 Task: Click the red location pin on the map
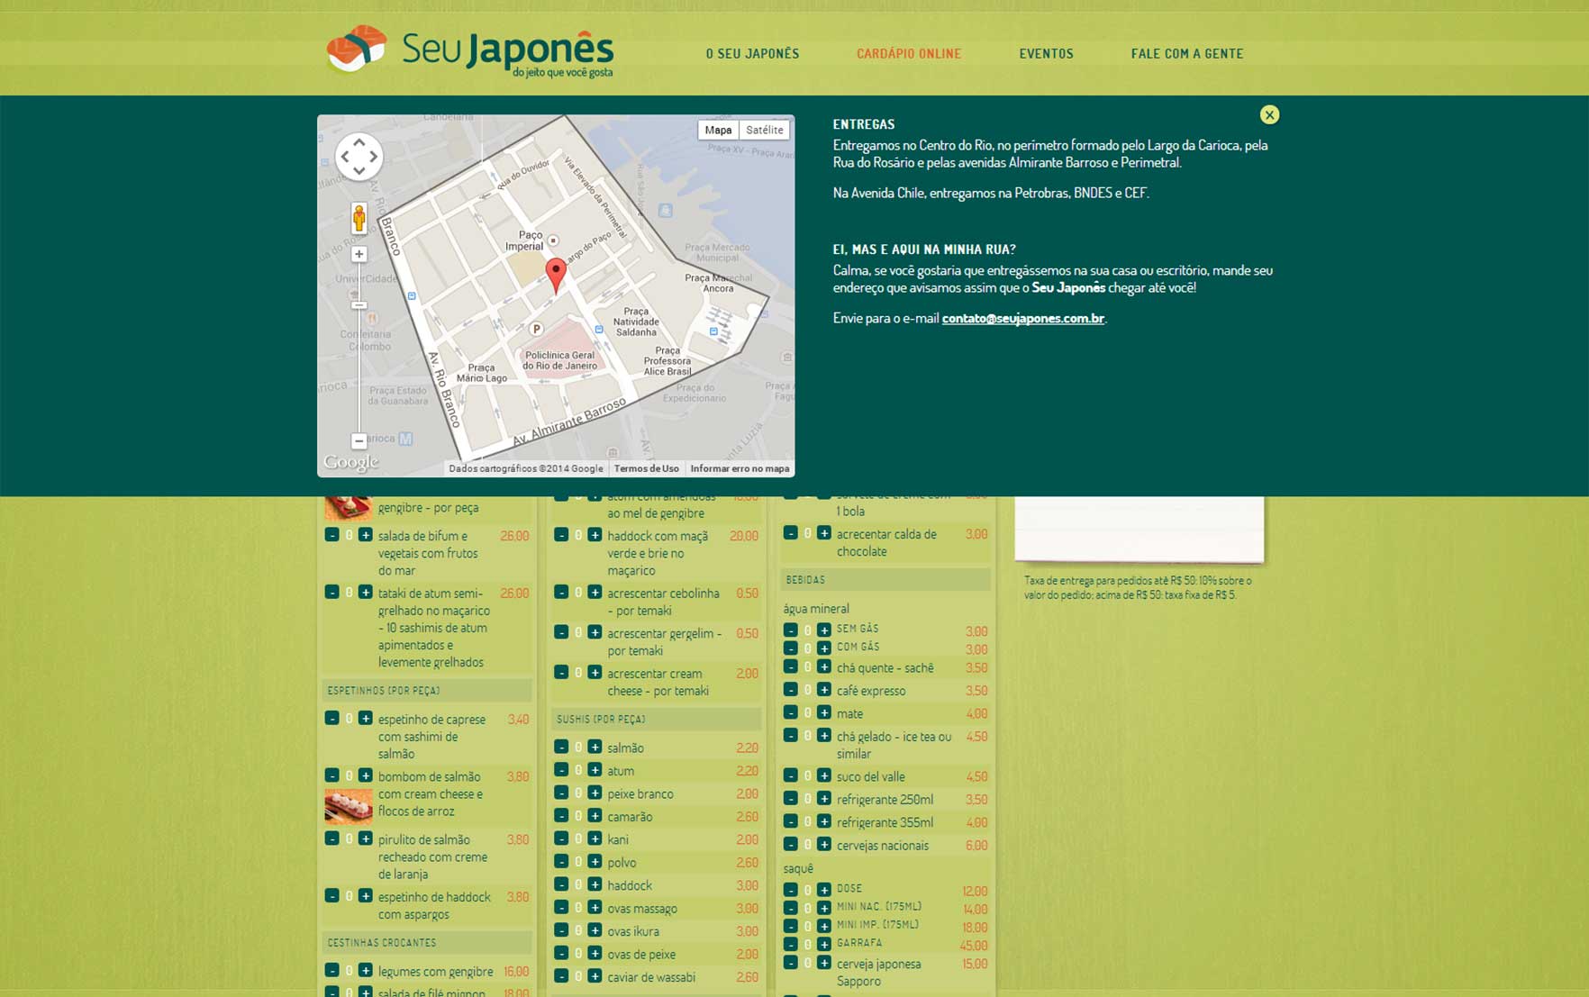coord(556,275)
